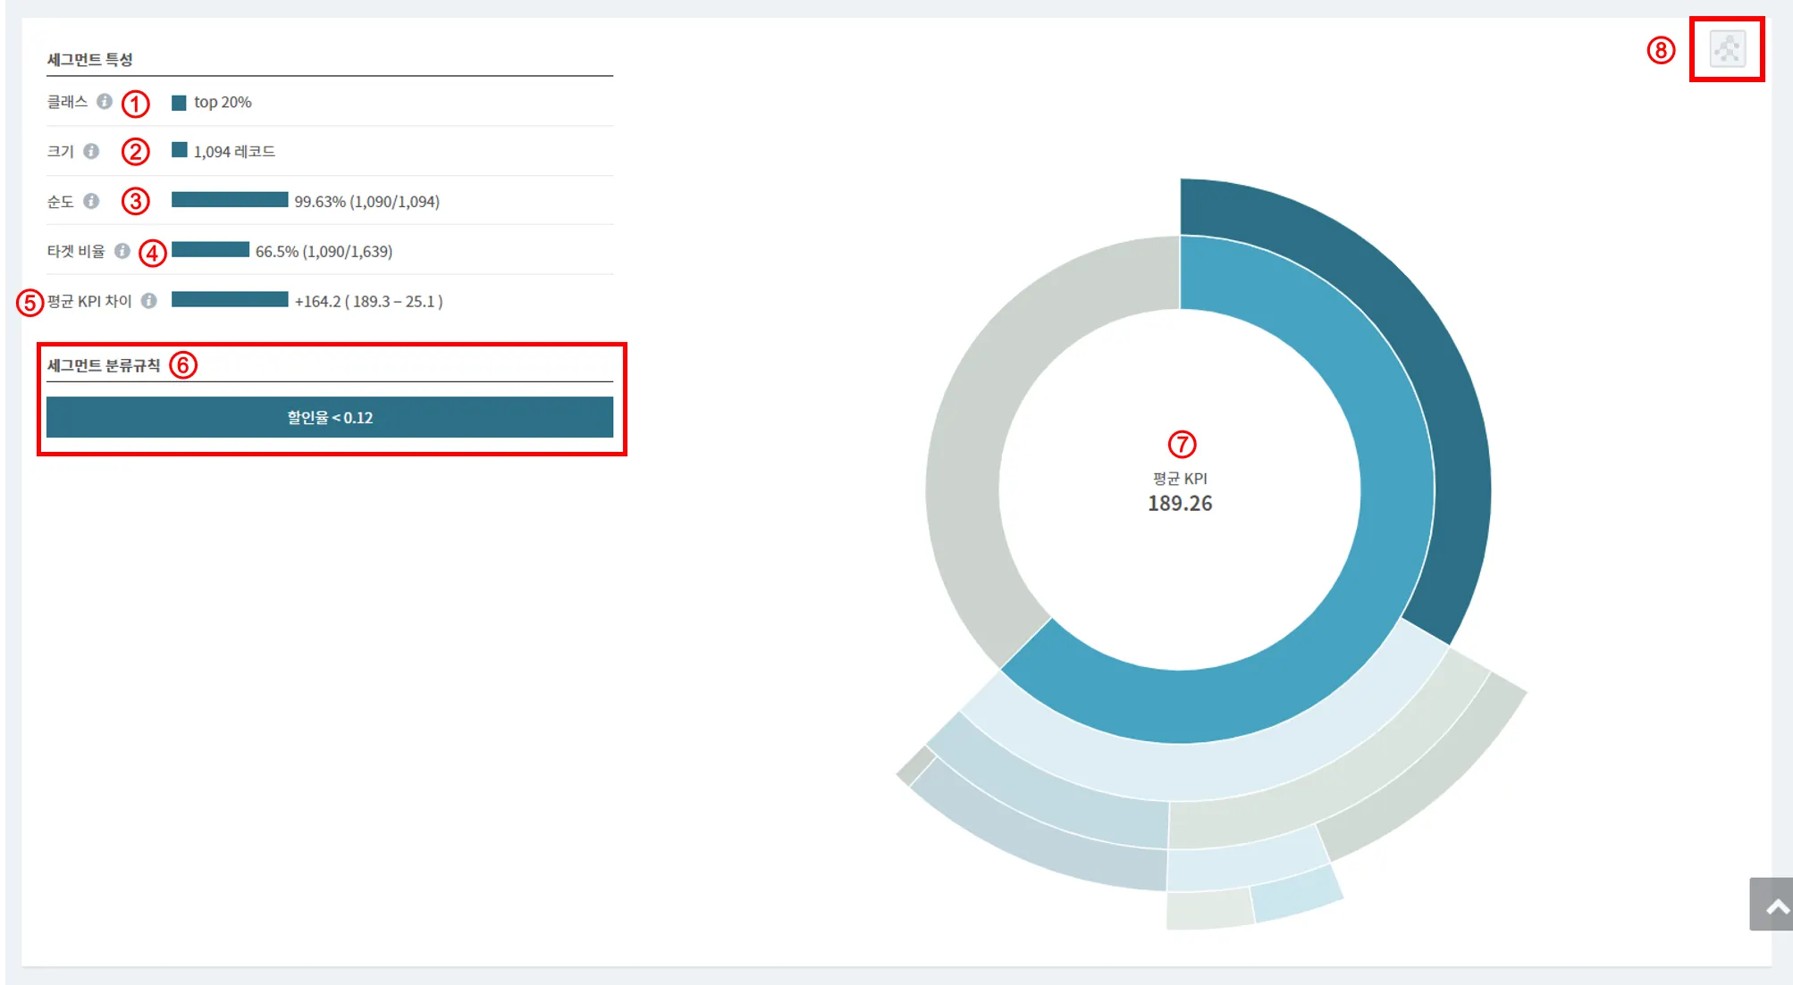This screenshot has height=985, width=1793.
Task: Click info icon next to 순도
Action: pos(91,201)
